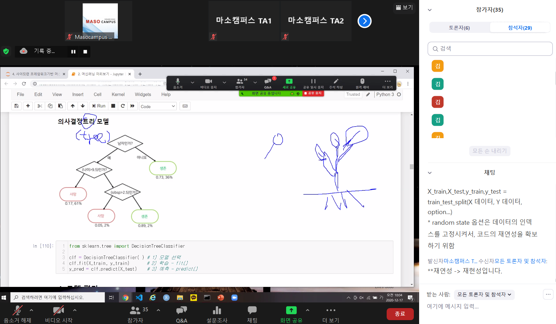Open the chat recipient dropdown 모든 토론자 및 참석자

(x=484, y=294)
